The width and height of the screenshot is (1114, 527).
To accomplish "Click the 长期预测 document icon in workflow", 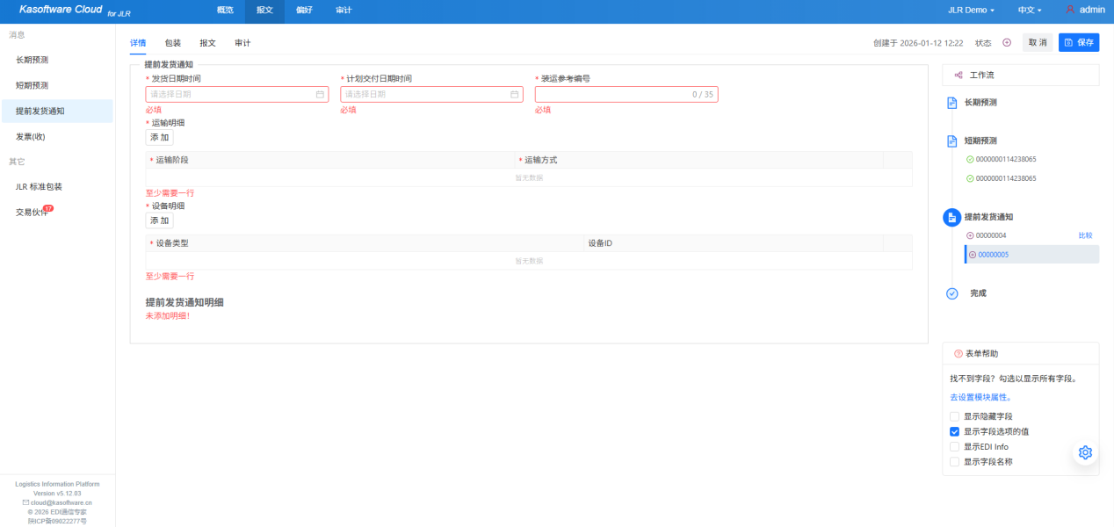I will click(951, 103).
